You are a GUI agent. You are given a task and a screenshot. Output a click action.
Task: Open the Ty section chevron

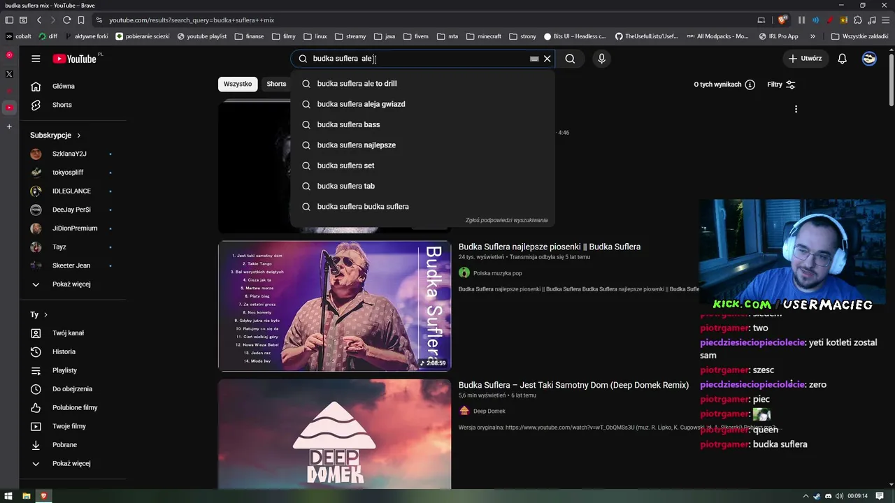(x=46, y=315)
